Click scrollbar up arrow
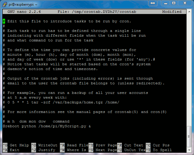 (x=189, y=12)
